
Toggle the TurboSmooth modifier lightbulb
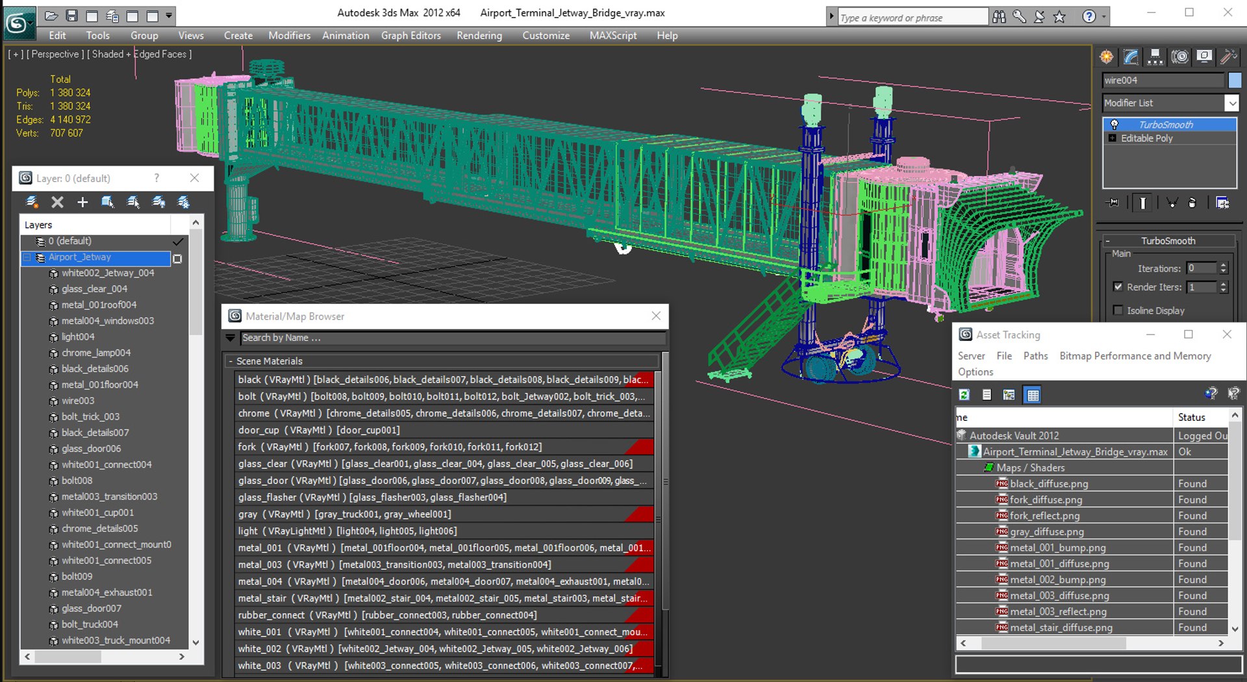pyautogui.click(x=1114, y=124)
